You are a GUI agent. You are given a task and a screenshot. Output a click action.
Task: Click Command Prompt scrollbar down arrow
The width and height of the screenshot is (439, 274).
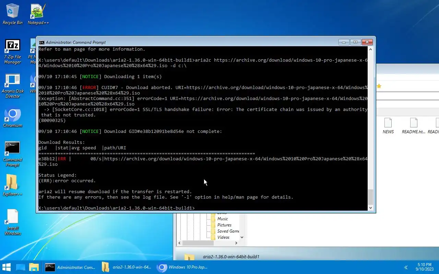[x=371, y=208]
